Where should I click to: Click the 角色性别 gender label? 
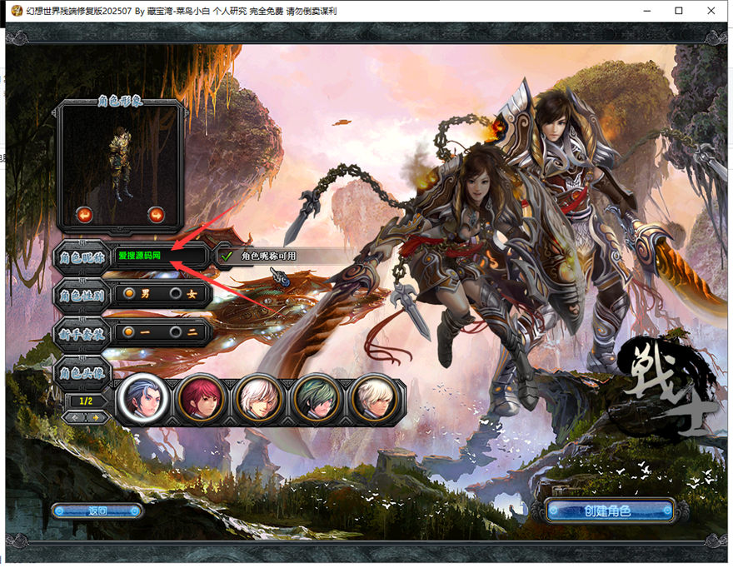(x=82, y=296)
